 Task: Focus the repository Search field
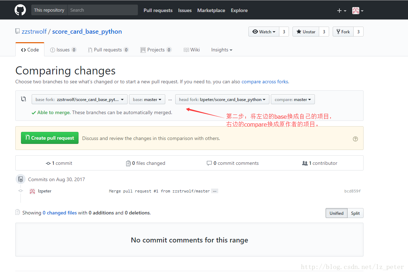(102, 10)
